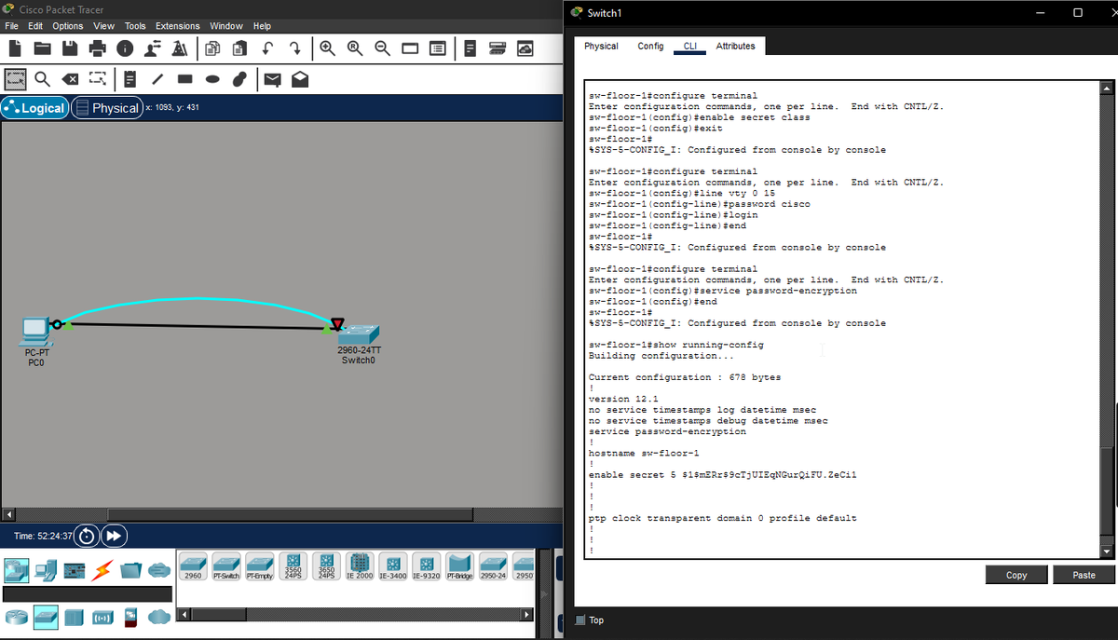
Task: Choose the Delete tool
Action: pos(70,79)
